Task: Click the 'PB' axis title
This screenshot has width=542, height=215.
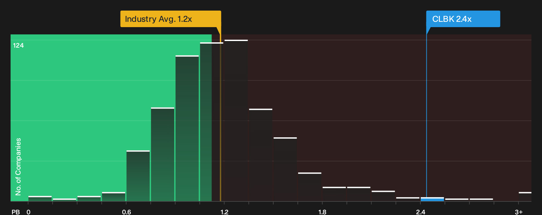Action: pos(16,212)
